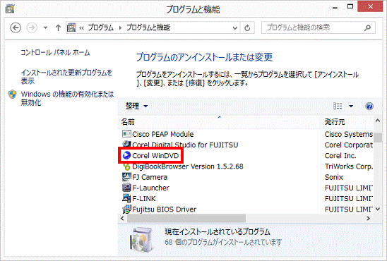Select Corel WinDVD entry
Viewport: 387px width, 261px height.
(x=155, y=156)
